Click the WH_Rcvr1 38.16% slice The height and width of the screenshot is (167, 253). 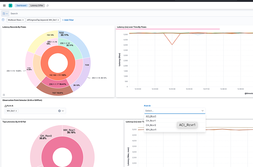81,139
